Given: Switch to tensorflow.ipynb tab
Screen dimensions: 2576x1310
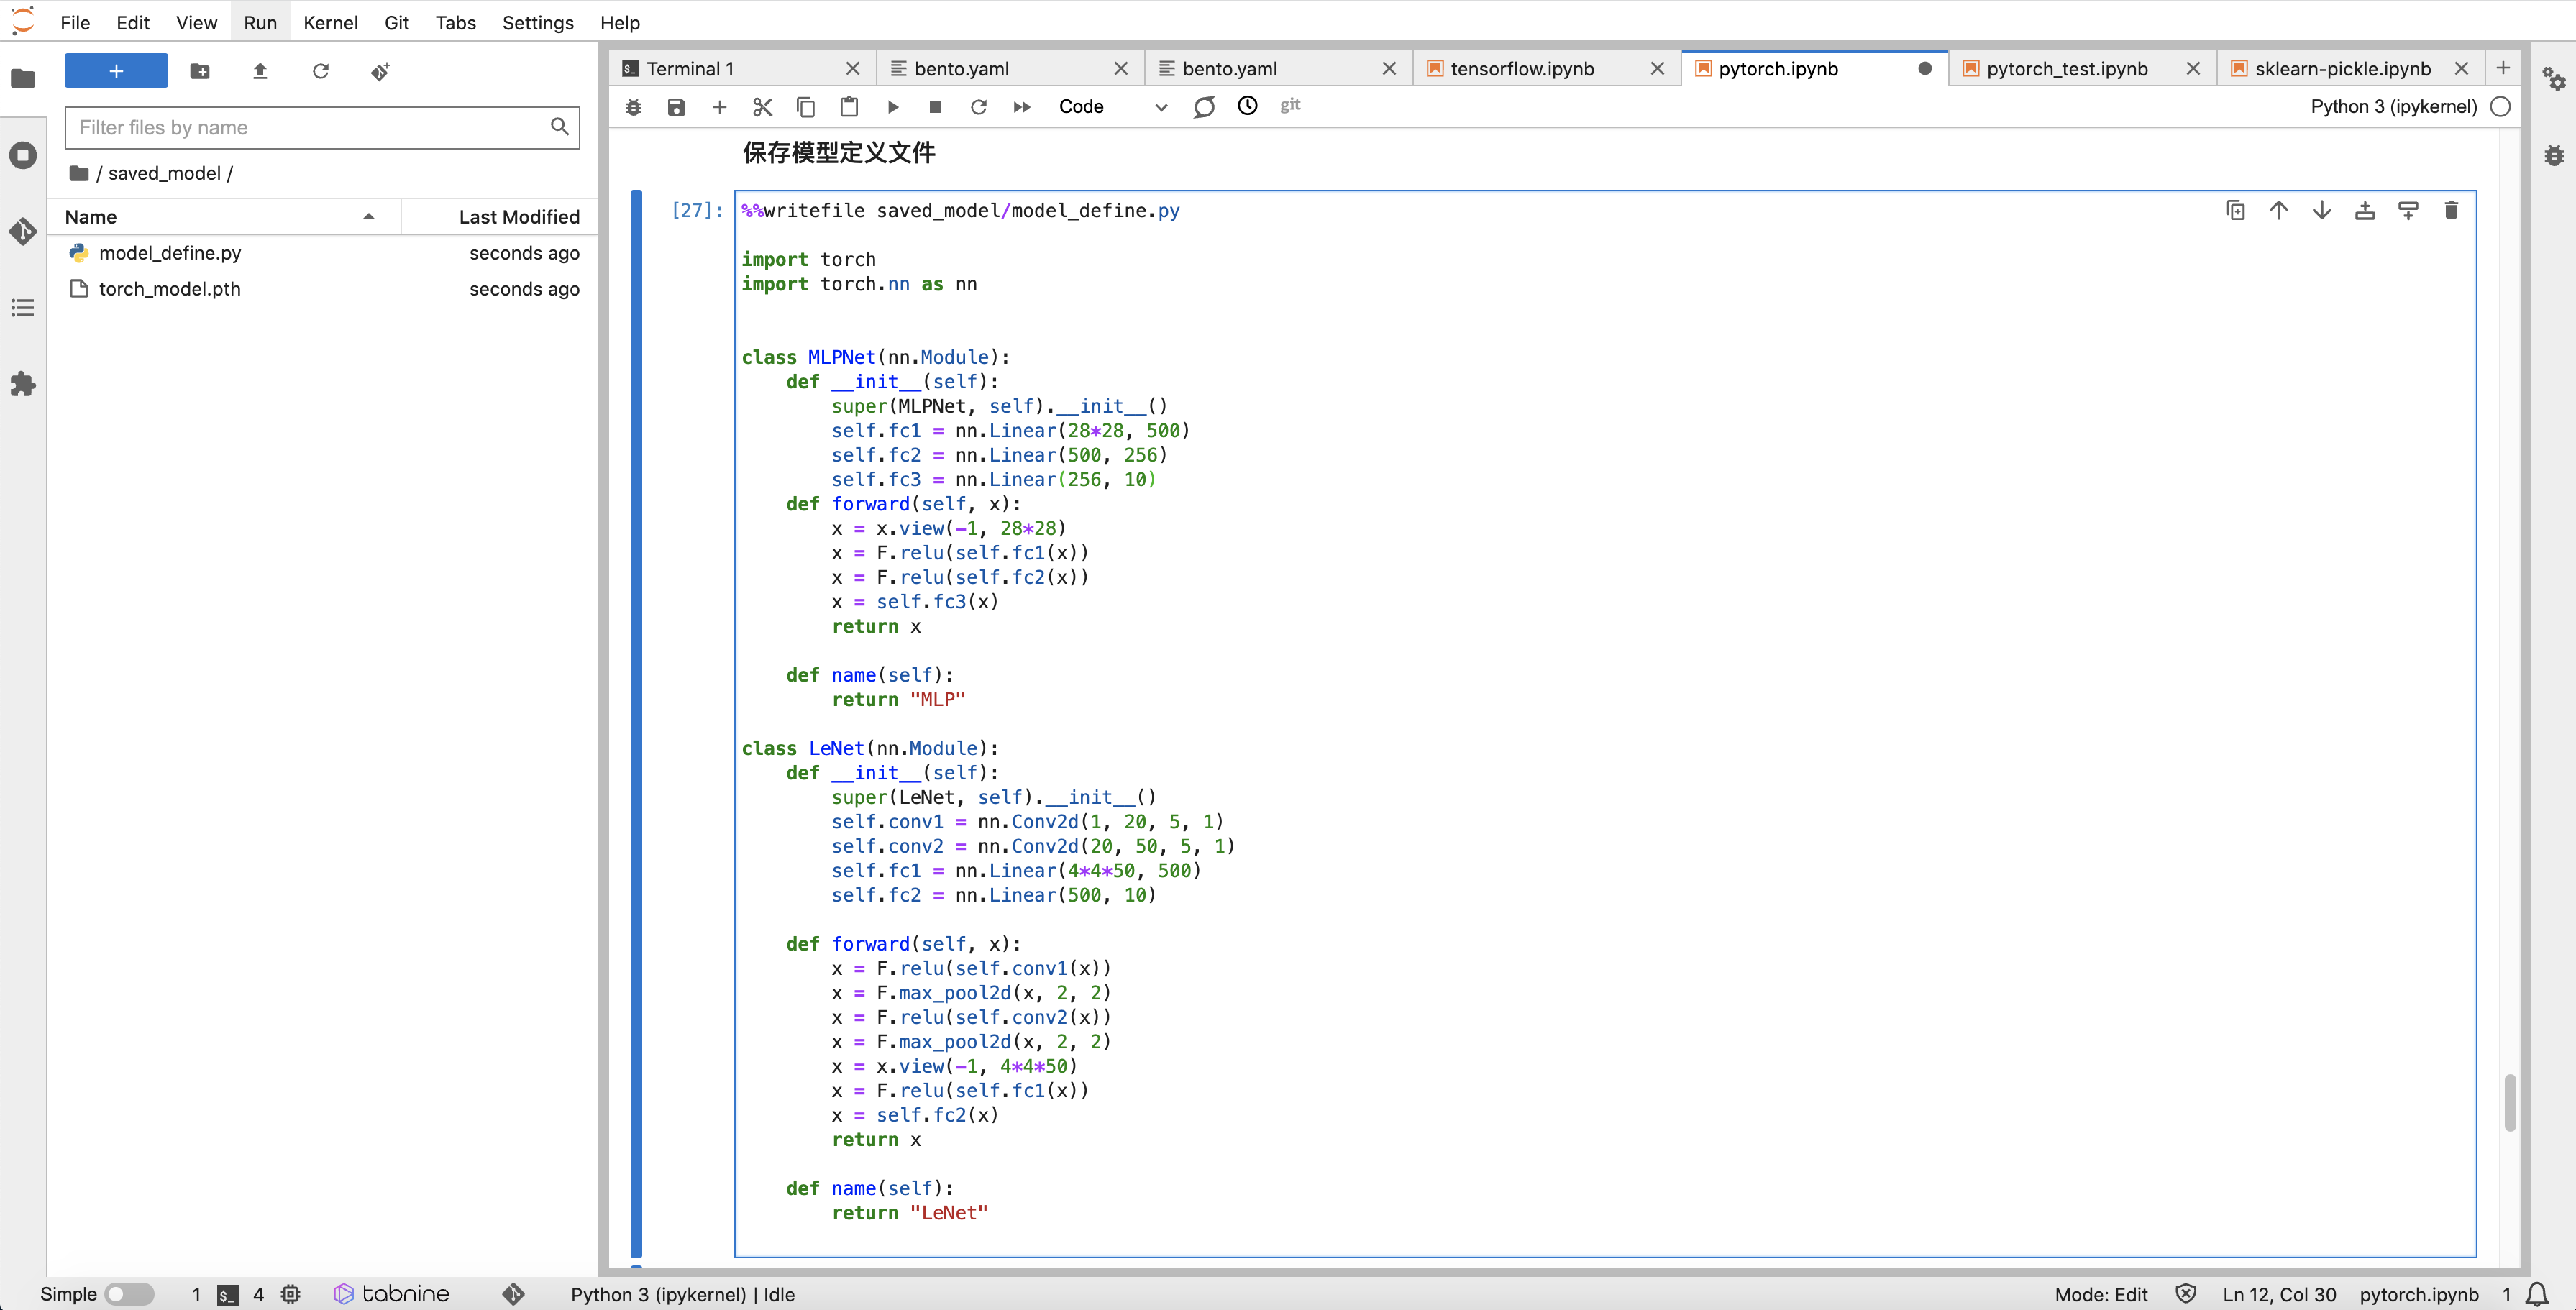Looking at the screenshot, I should (1521, 69).
